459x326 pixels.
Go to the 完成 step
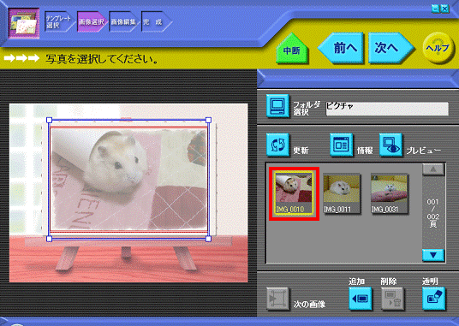click(x=156, y=21)
